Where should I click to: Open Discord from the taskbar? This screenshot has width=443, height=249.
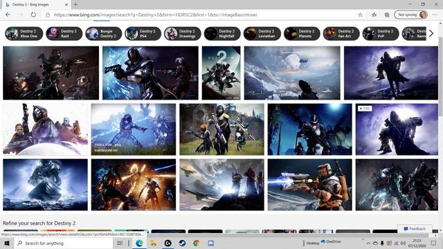click(x=210, y=243)
